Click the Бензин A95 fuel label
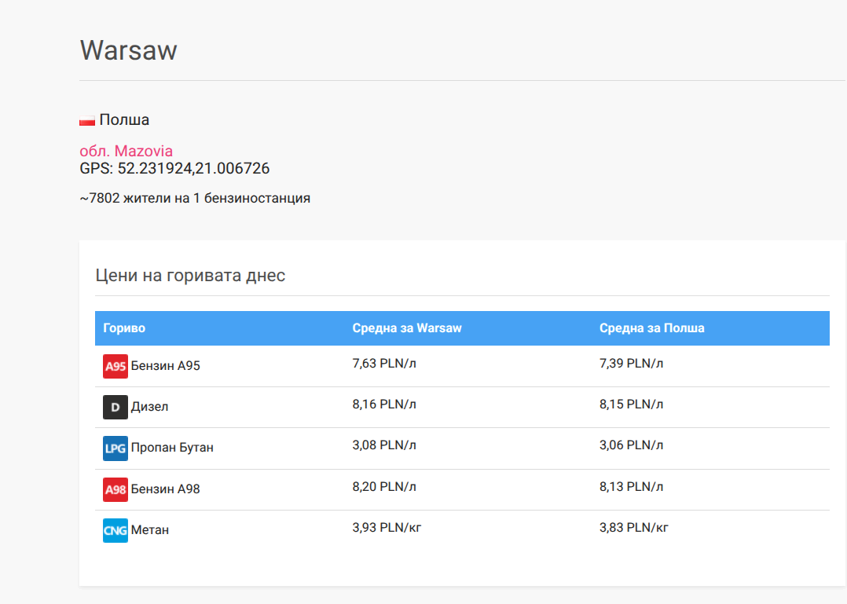 click(x=165, y=366)
